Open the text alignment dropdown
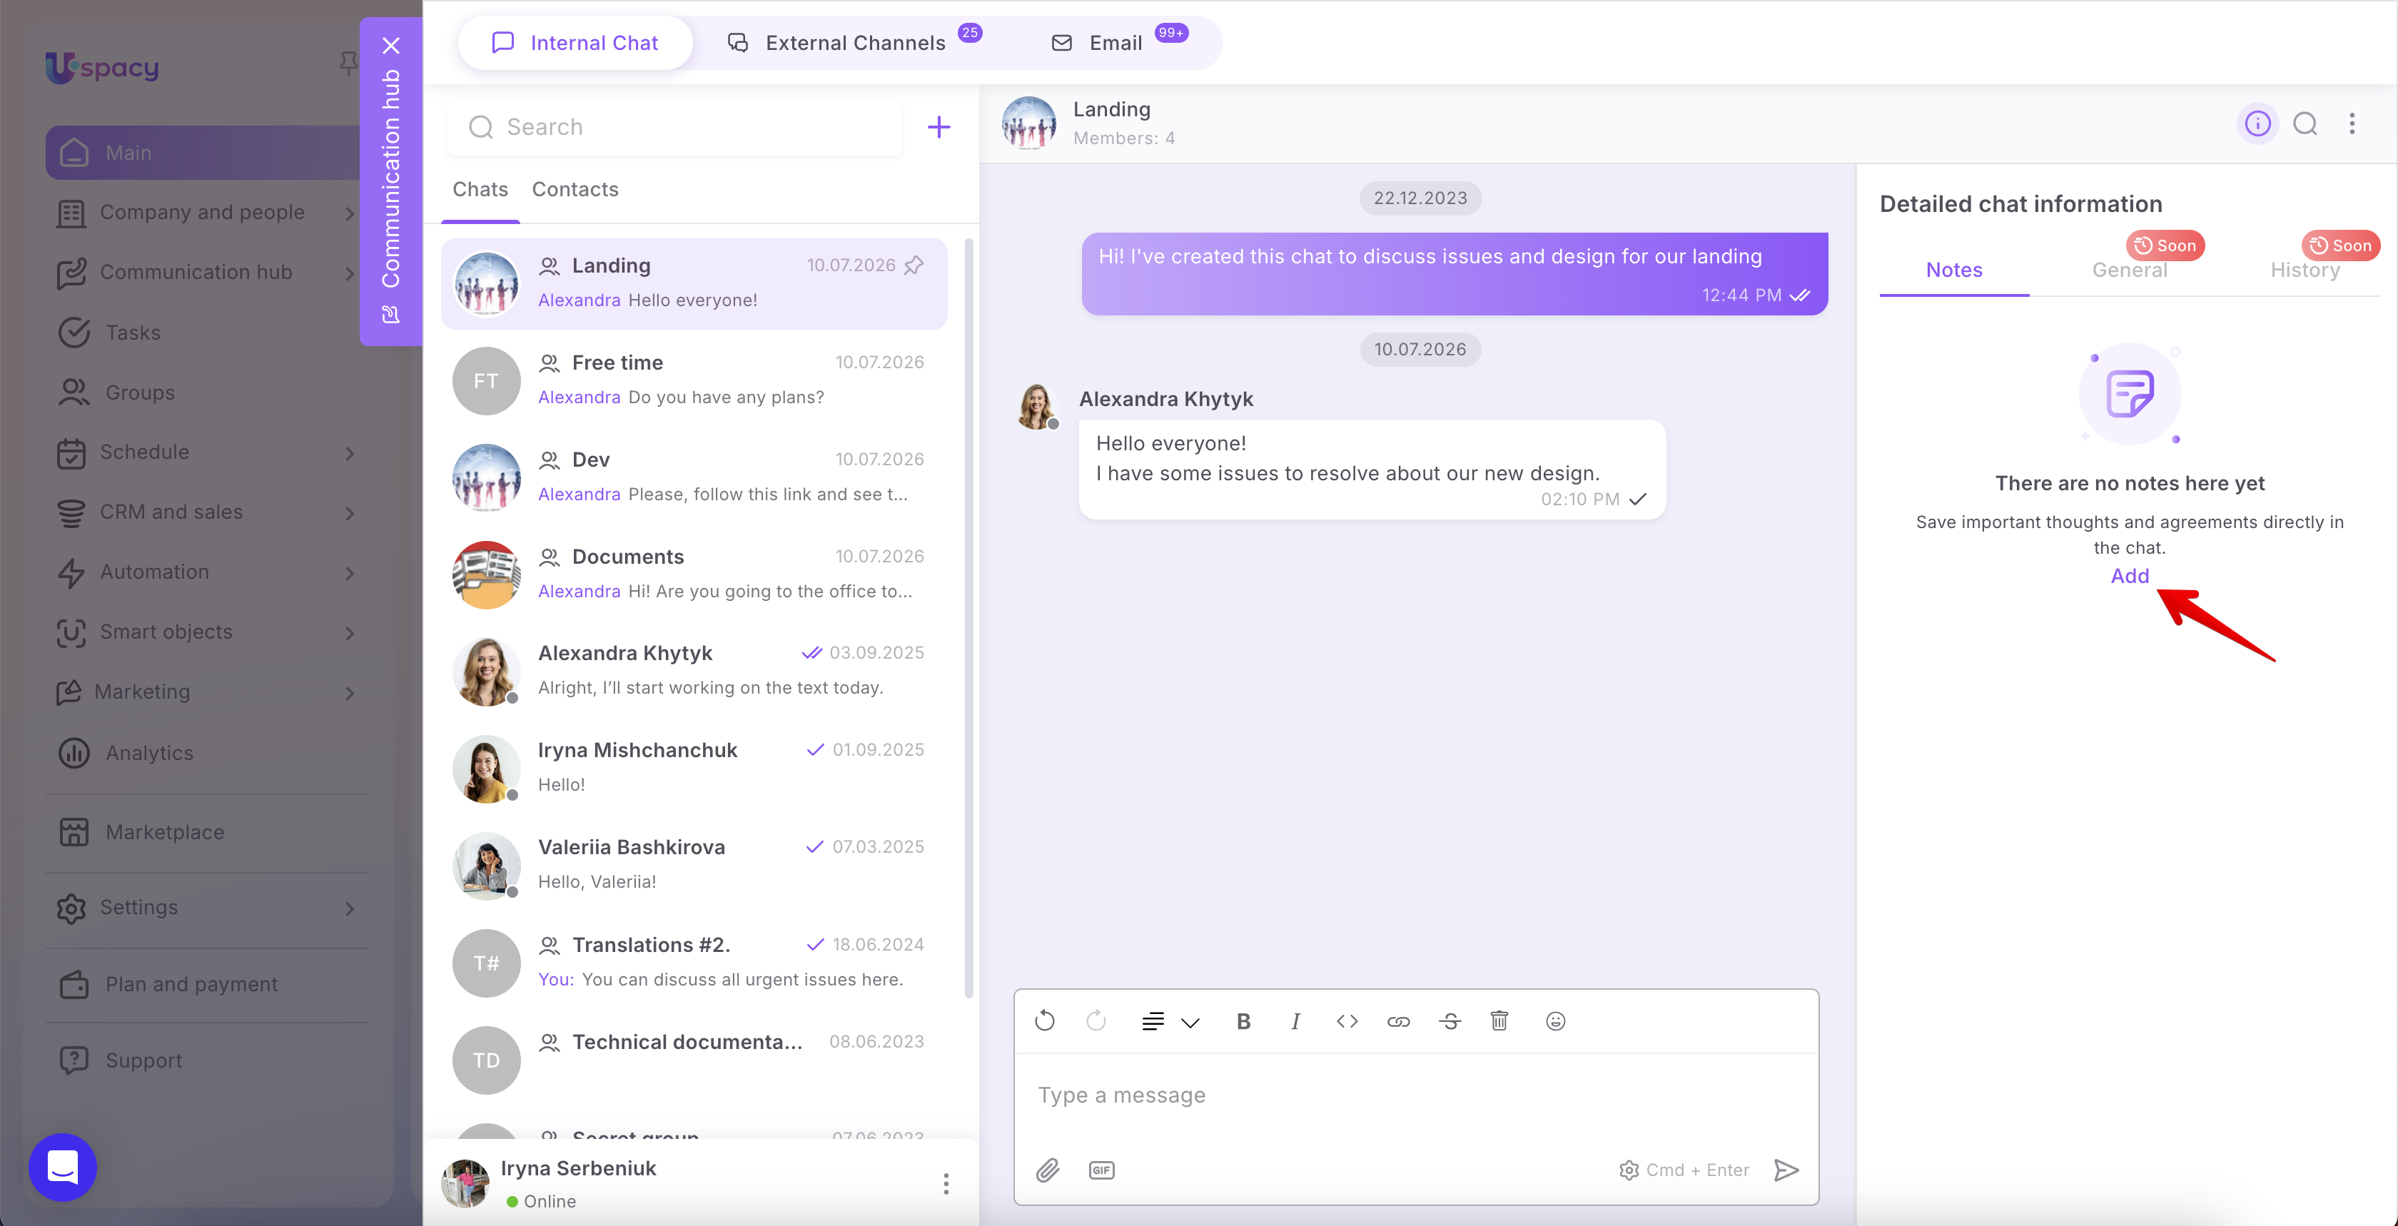The height and width of the screenshot is (1226, 2398). (1170, 1021)
